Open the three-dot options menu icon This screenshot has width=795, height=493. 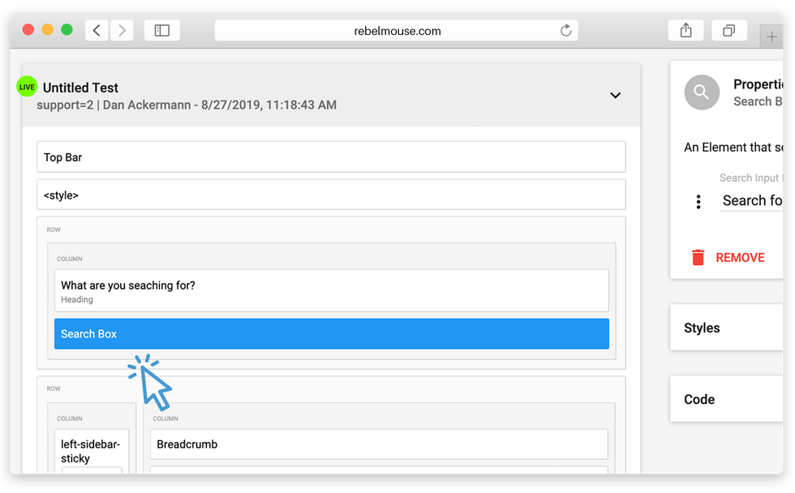[698, 202]
